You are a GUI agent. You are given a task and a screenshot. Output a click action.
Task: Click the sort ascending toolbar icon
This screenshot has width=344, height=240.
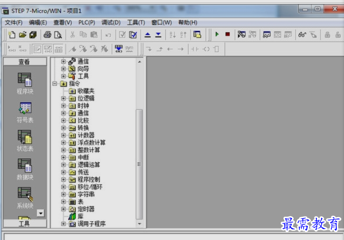coord(173,35)
